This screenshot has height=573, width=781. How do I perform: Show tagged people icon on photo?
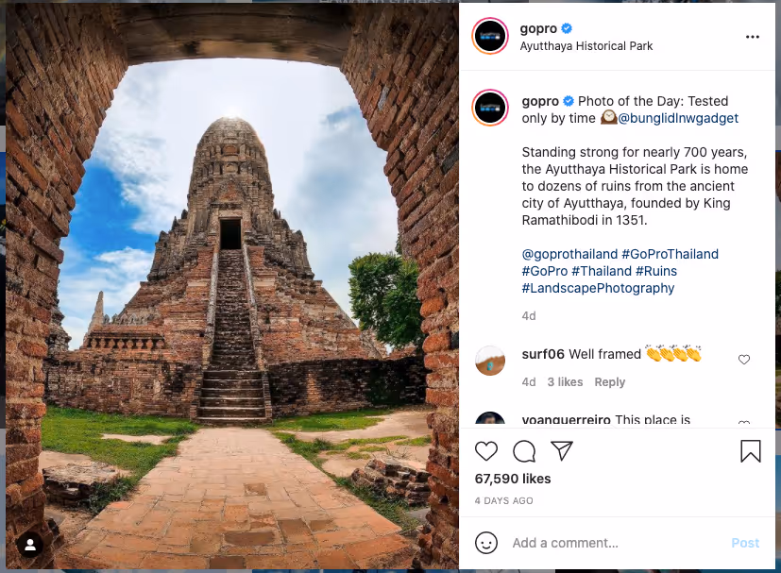tap(30, 545)
